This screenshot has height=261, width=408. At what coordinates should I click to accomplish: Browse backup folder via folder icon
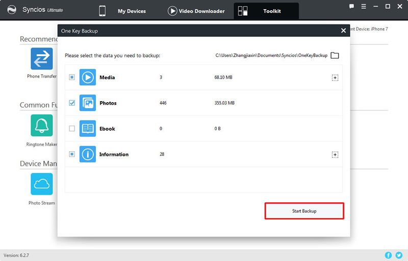coord(335,56)
